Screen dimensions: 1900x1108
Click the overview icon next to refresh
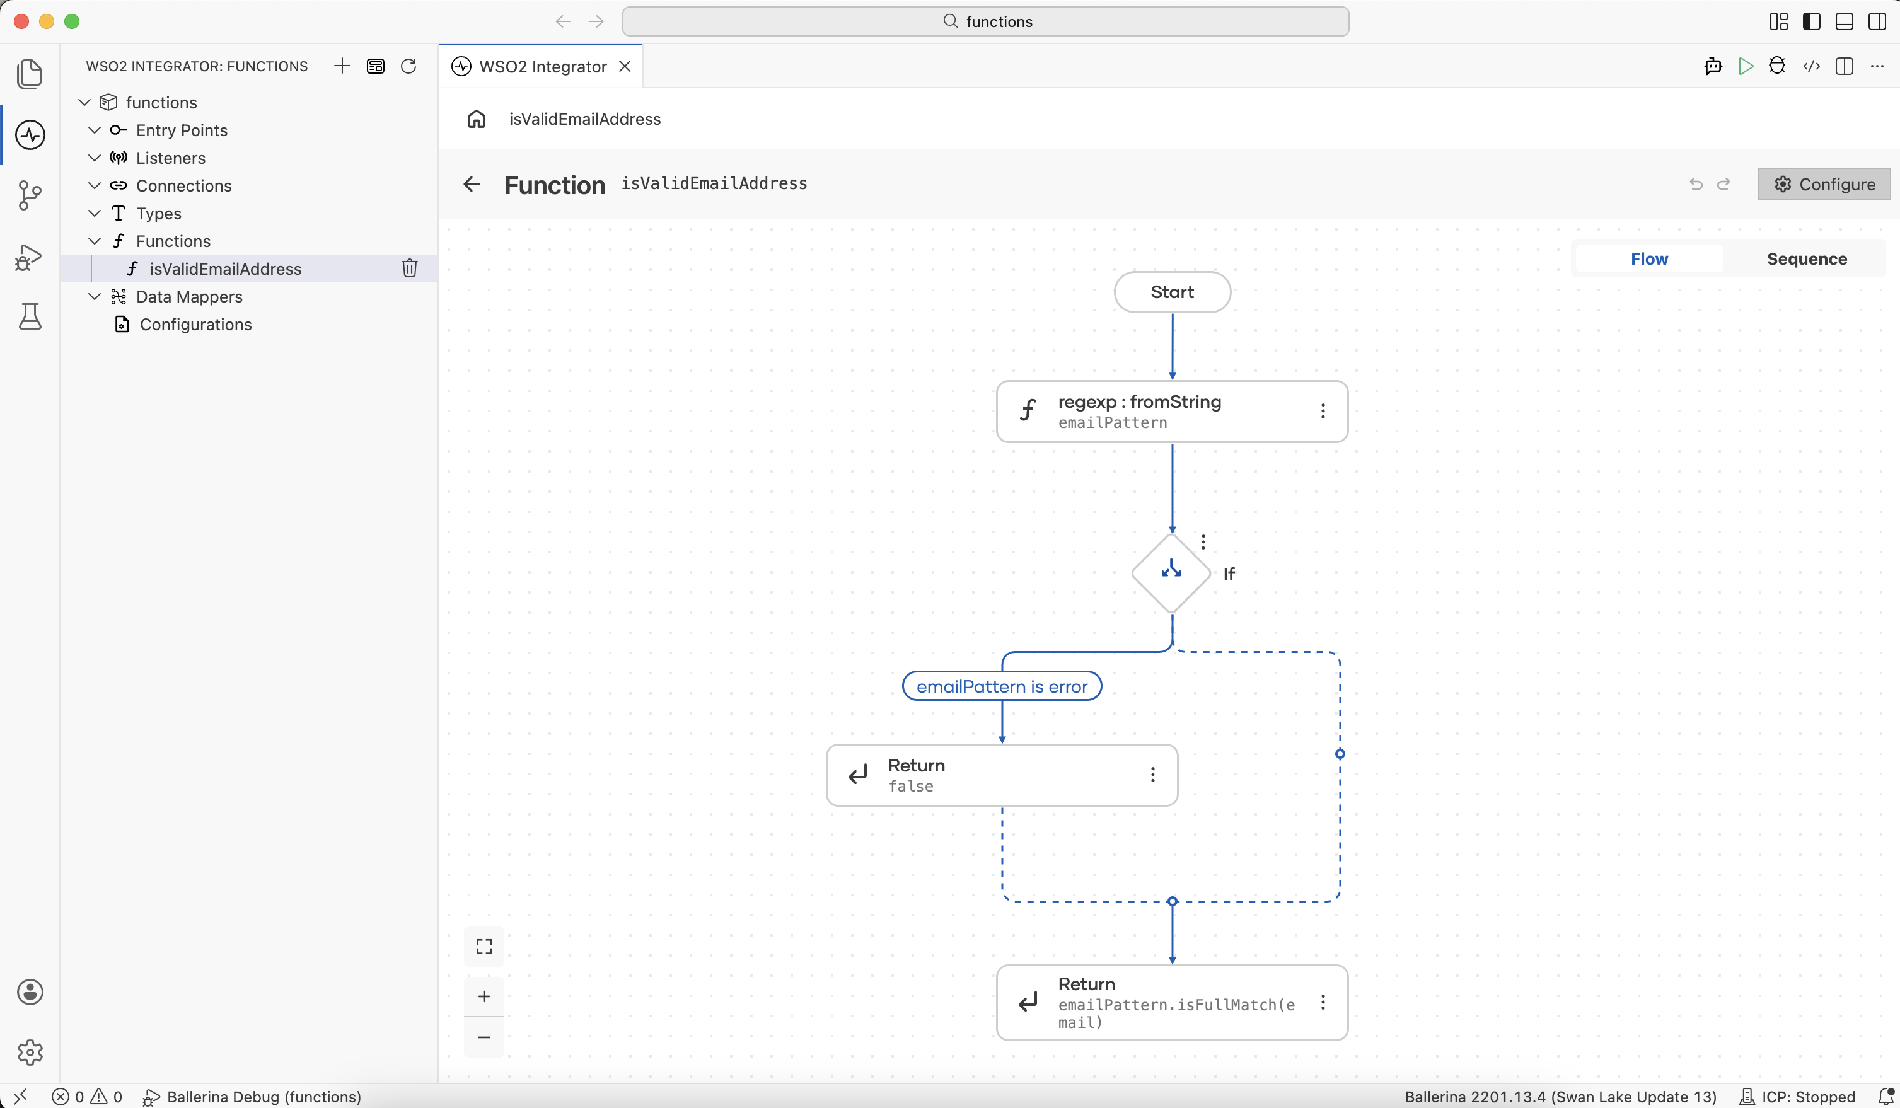[x=376, y=66]
